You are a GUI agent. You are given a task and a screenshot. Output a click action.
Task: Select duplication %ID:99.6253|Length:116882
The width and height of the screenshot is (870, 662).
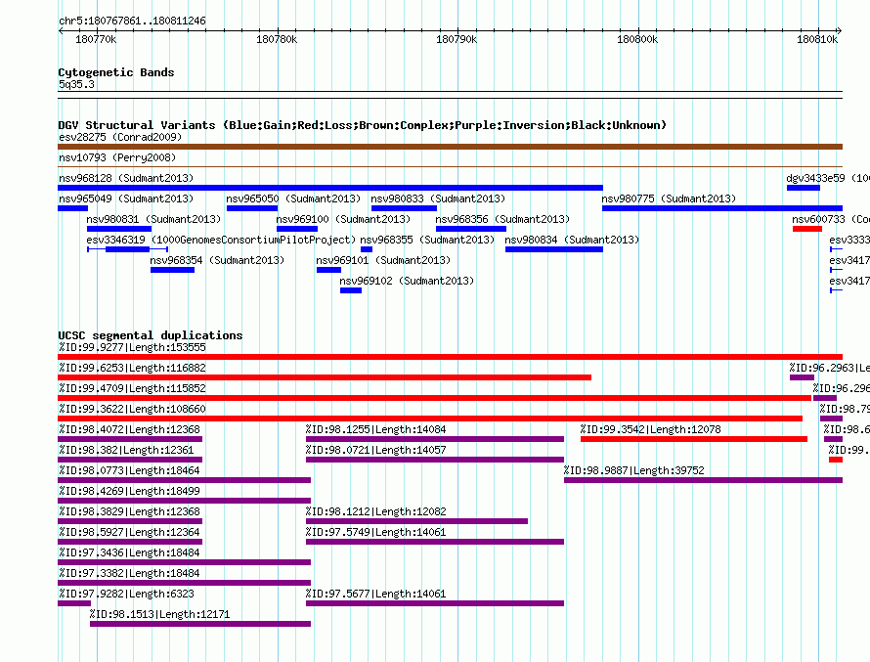click(x=325, y=377)
